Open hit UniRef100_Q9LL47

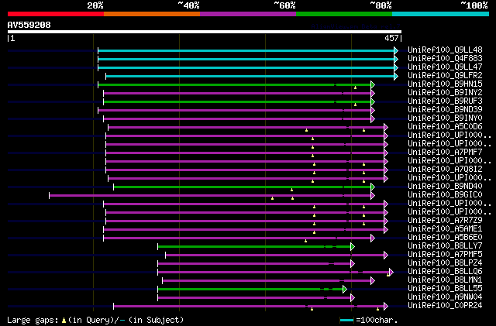click(x=445, y=67)
